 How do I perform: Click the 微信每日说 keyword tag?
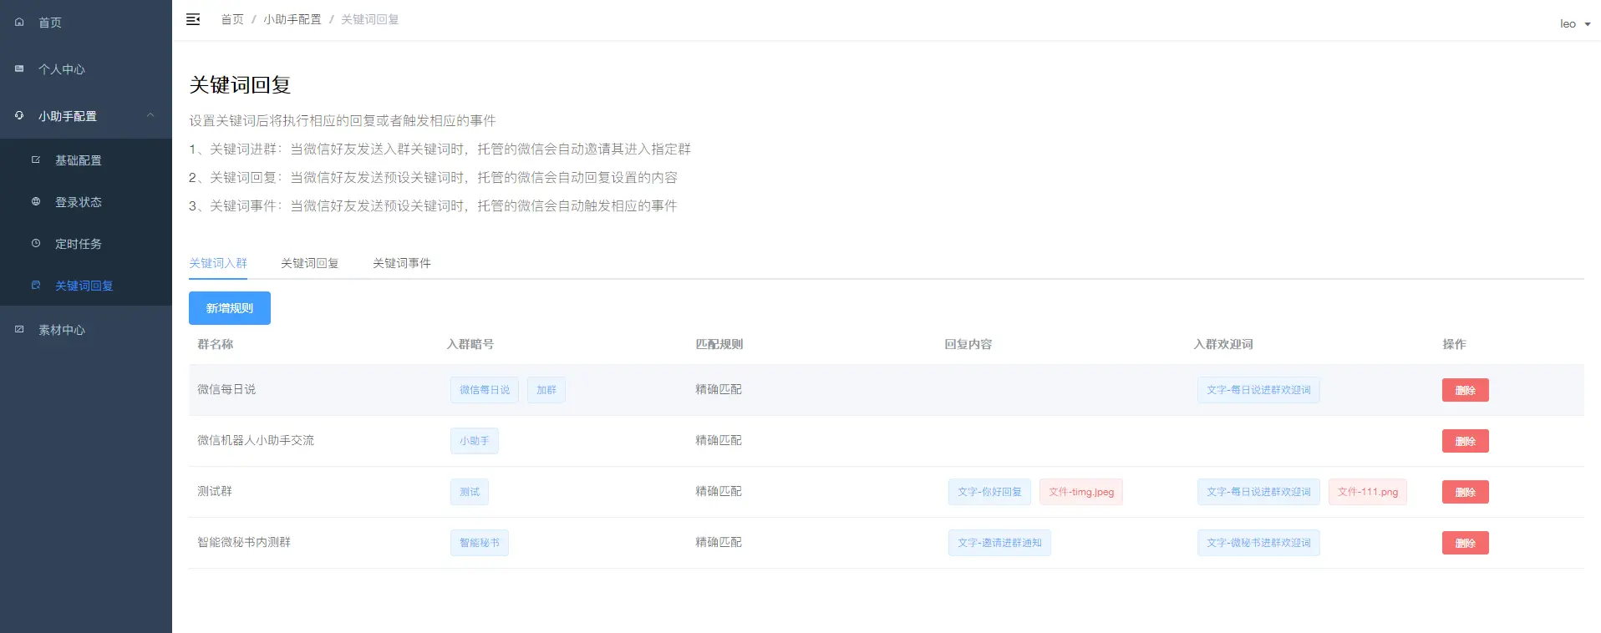tap(485, 390)
